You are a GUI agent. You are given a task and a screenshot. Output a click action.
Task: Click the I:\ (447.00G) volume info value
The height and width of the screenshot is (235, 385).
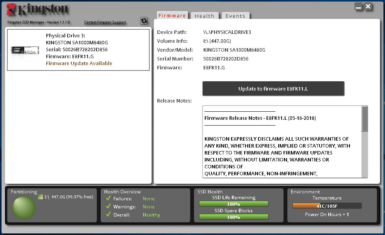(217, 41)
